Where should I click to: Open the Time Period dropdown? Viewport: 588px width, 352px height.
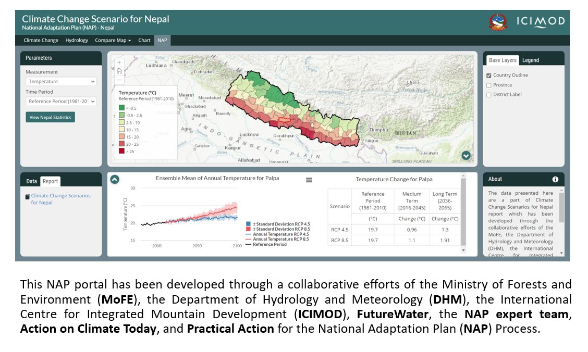click(x=60, y=101)
